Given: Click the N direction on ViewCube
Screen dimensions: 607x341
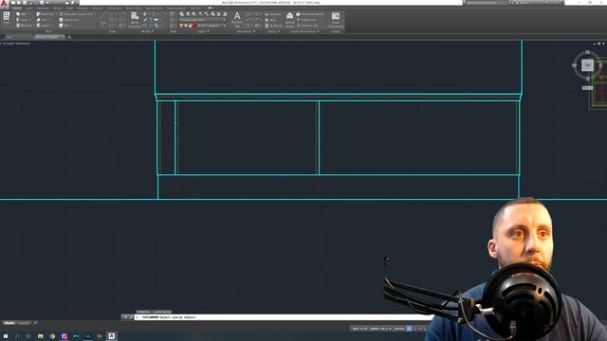Looking at the screenshot, I should coord(588,52).
